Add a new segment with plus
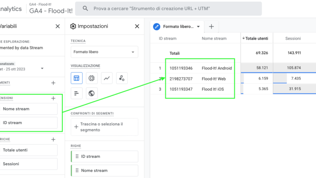Image resolution: width=316 pixels, height=178 pixels. 53,83
